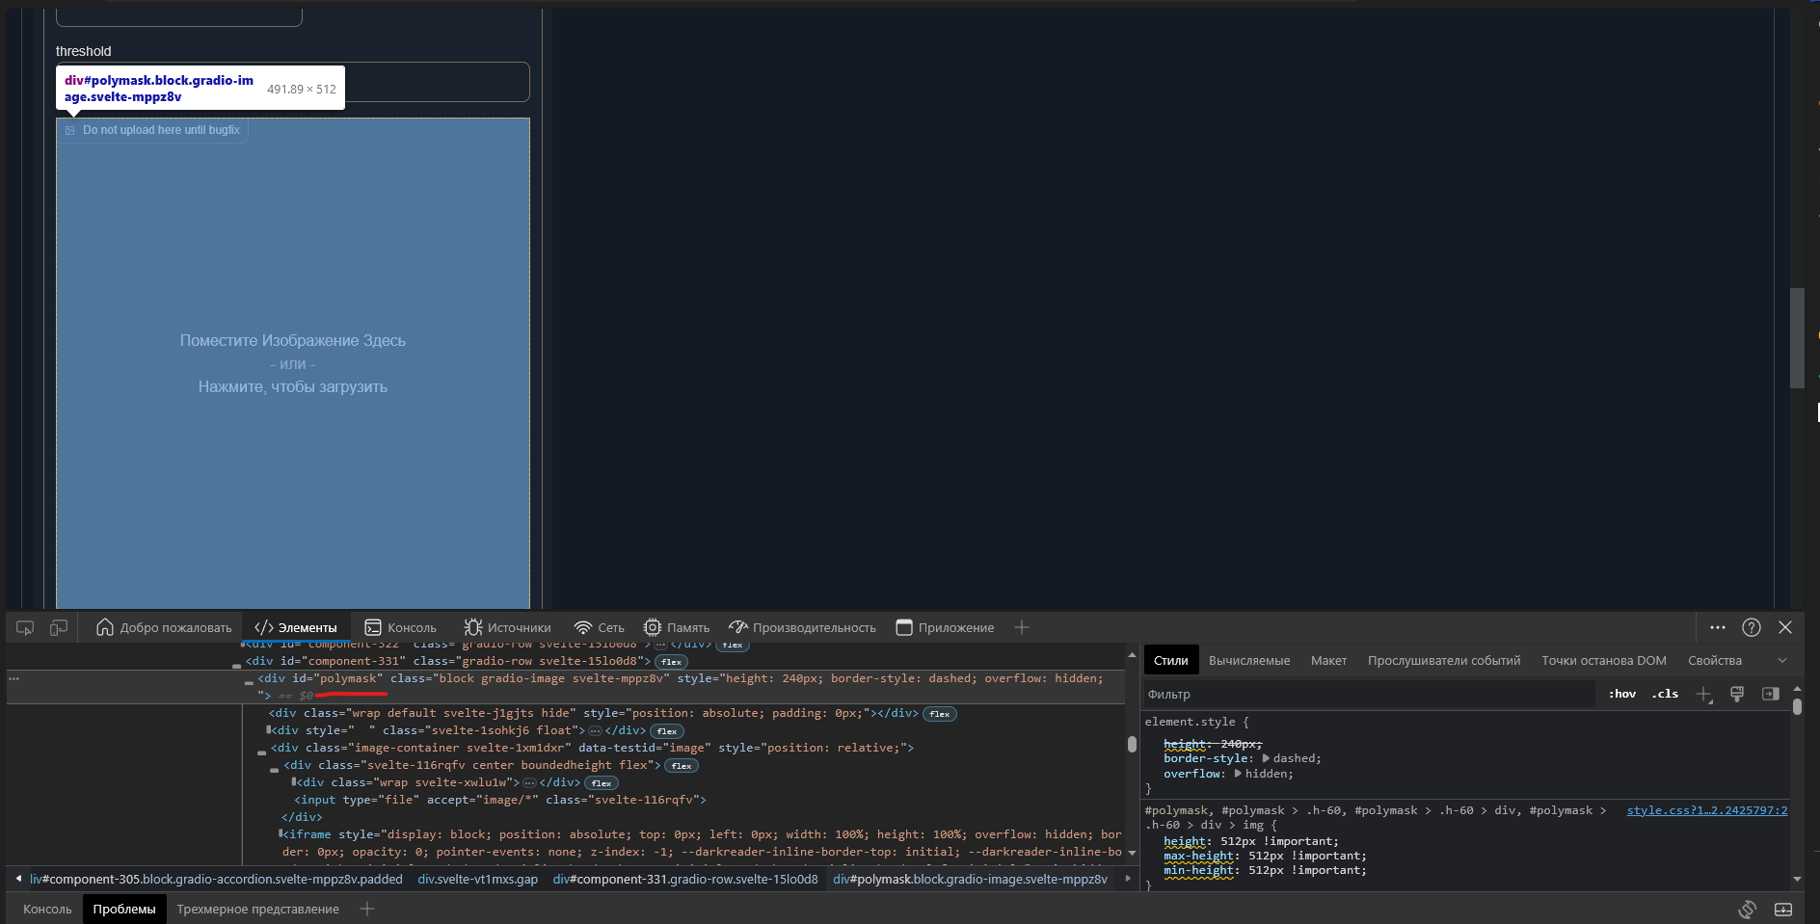Select the inspect element cursor icon

(x=25, y=627)
